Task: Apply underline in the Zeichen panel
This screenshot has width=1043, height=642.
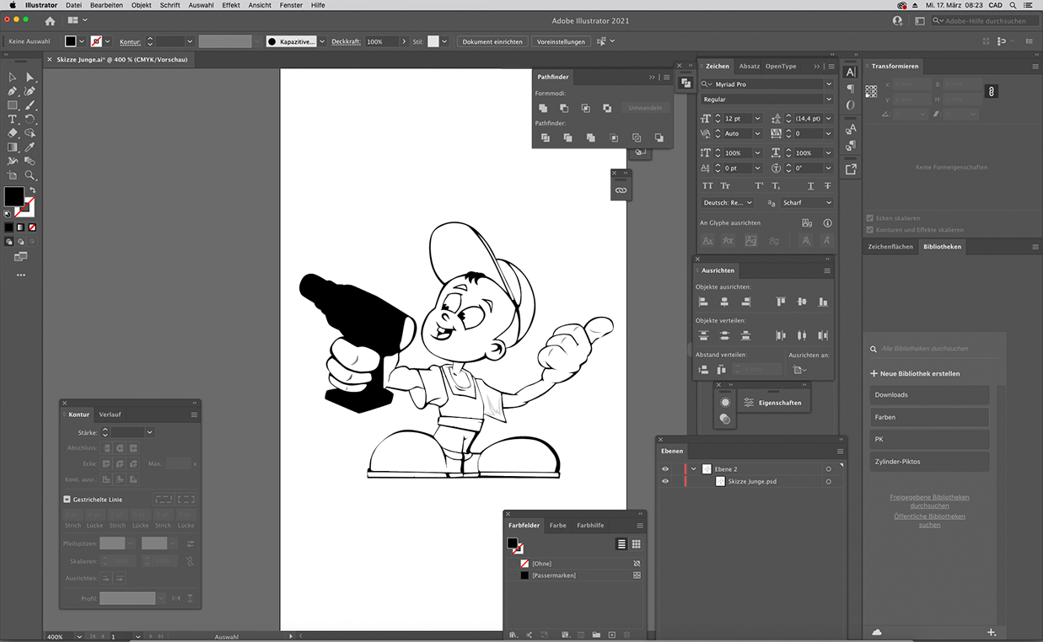Action: click(811, 186)
